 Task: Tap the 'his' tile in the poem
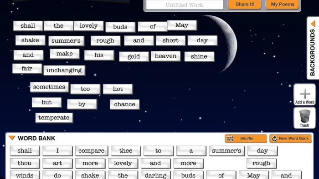99,55
